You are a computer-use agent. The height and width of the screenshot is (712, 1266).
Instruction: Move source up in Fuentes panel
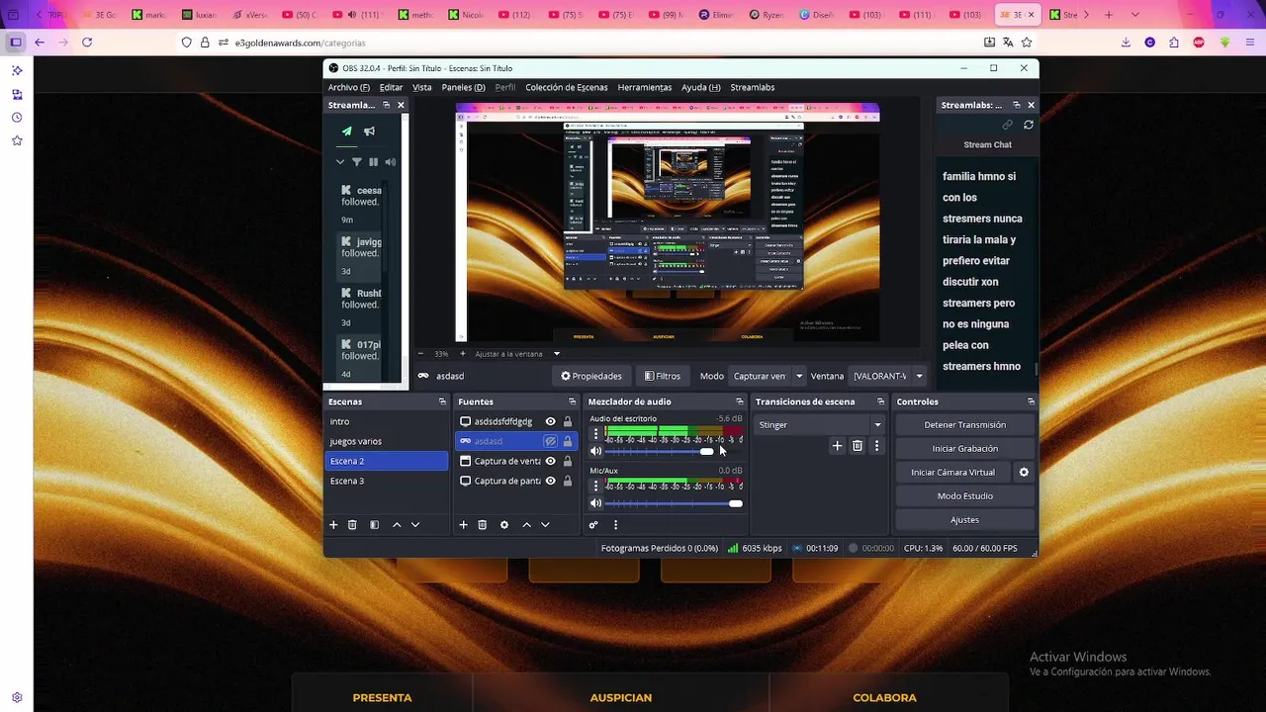(526, 525)
